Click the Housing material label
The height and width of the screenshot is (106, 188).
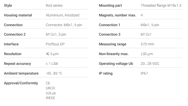click(18, 15)
